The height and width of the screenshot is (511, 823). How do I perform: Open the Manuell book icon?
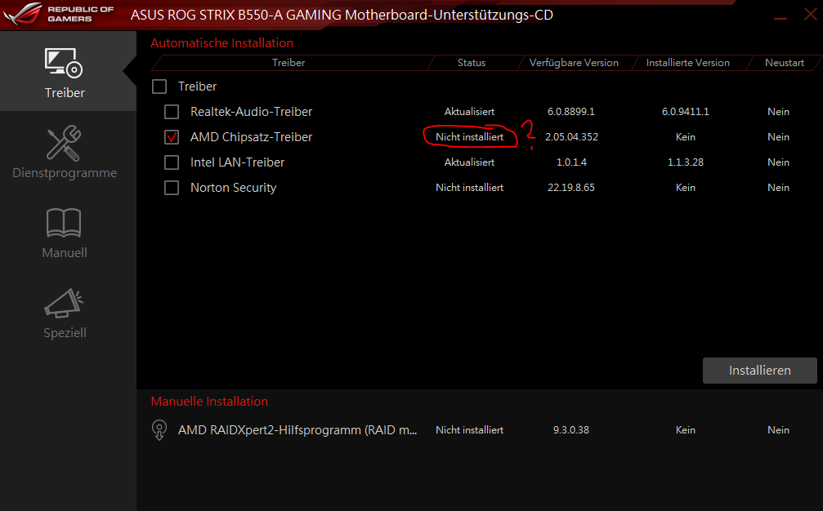coord(64,224)
